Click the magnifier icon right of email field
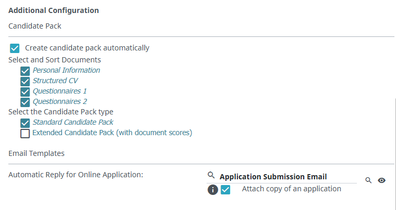396x210 pixels. click(x=368, y=180)
